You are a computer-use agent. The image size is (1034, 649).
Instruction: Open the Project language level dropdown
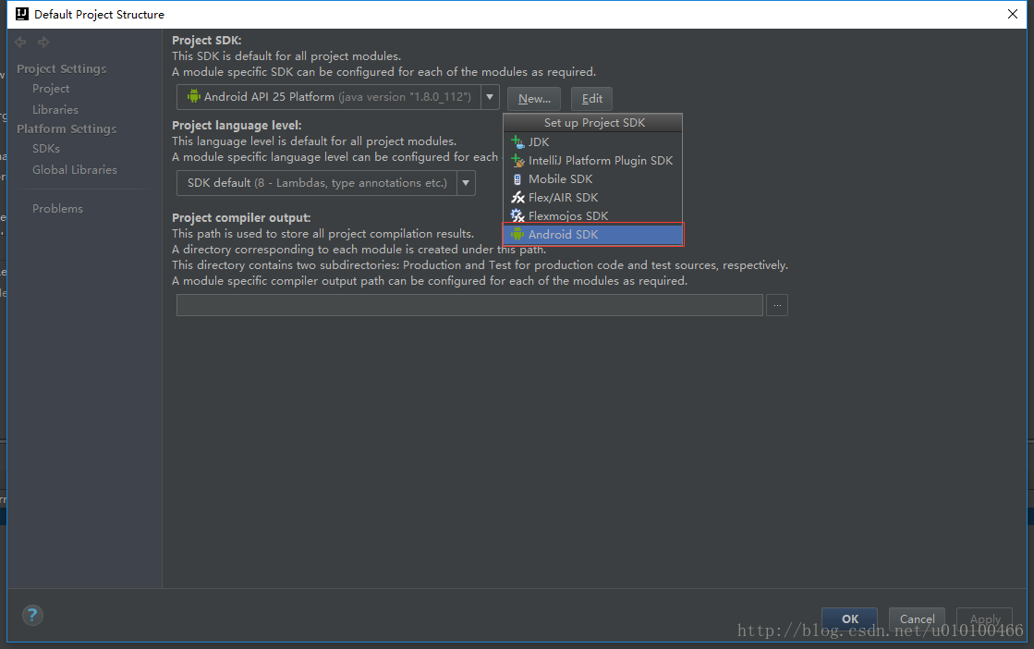coord(466,182)
